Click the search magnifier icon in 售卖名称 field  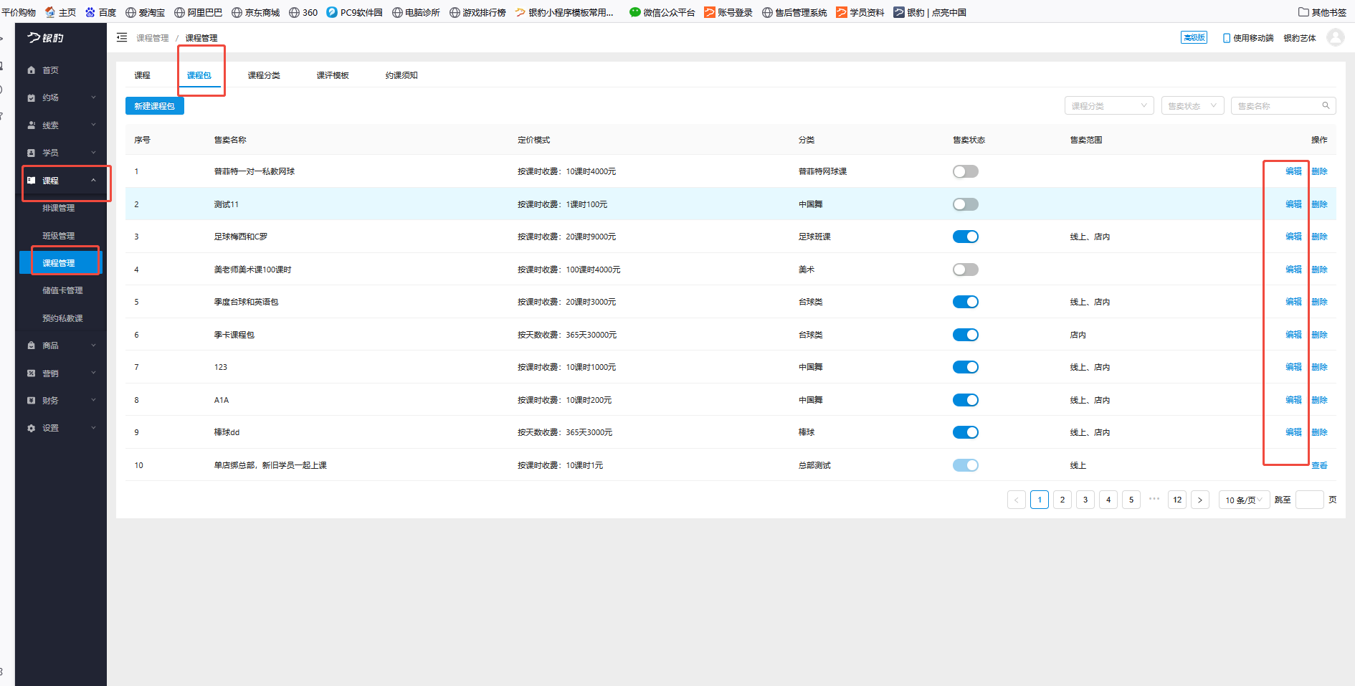[1326, 105]
